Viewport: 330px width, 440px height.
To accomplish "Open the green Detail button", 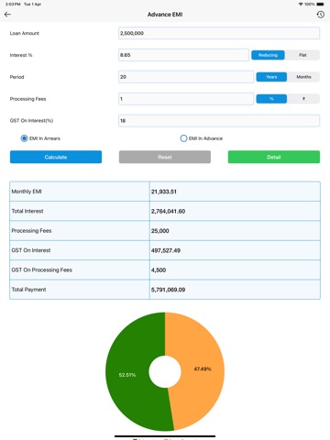I will [274, 157].
